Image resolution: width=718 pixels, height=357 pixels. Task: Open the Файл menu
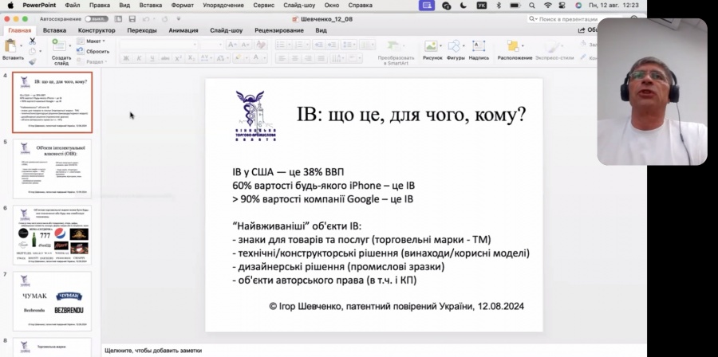tap(73, 5)
